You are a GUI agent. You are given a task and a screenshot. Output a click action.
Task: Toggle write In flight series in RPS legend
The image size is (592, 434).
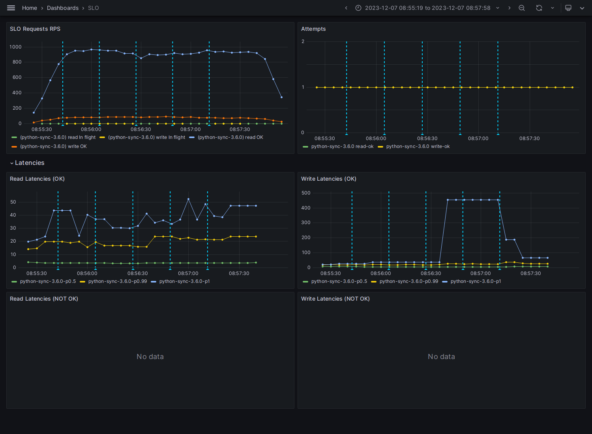tap(146, 137)
